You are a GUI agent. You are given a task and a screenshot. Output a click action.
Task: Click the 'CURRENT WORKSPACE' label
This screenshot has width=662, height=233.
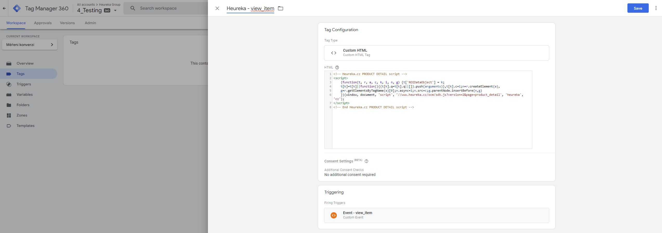coord(23,36)
